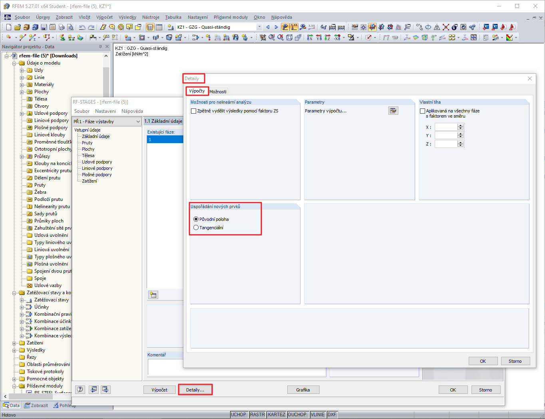Expand the Výsledky folder in navigator
545x419 pixels.
(14, 350)
